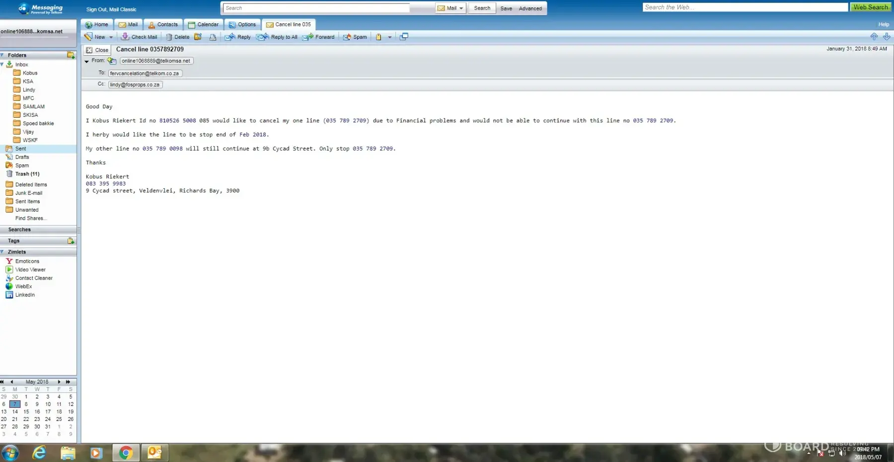The height and width of the screenshot is (462, 894).
Task: Open the Trash (11) folder
Action: [27, 174]
